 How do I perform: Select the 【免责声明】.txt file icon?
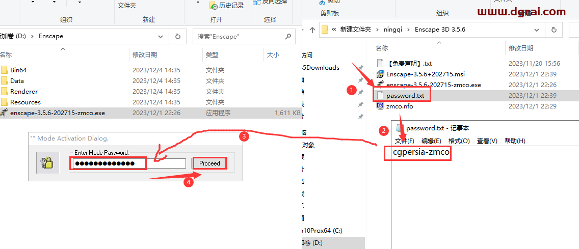click(380, 63)
